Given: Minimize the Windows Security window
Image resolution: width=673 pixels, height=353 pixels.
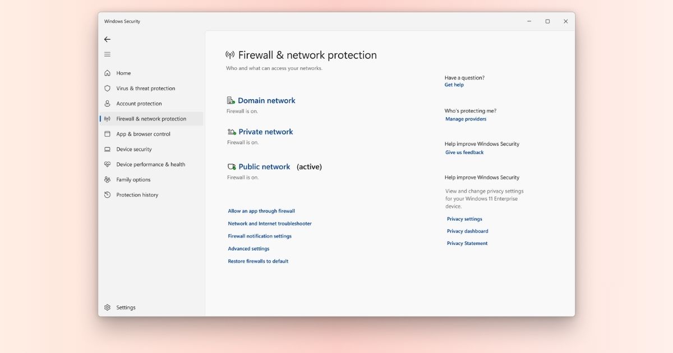Looking at the screenshot, I should click(529, 21).
